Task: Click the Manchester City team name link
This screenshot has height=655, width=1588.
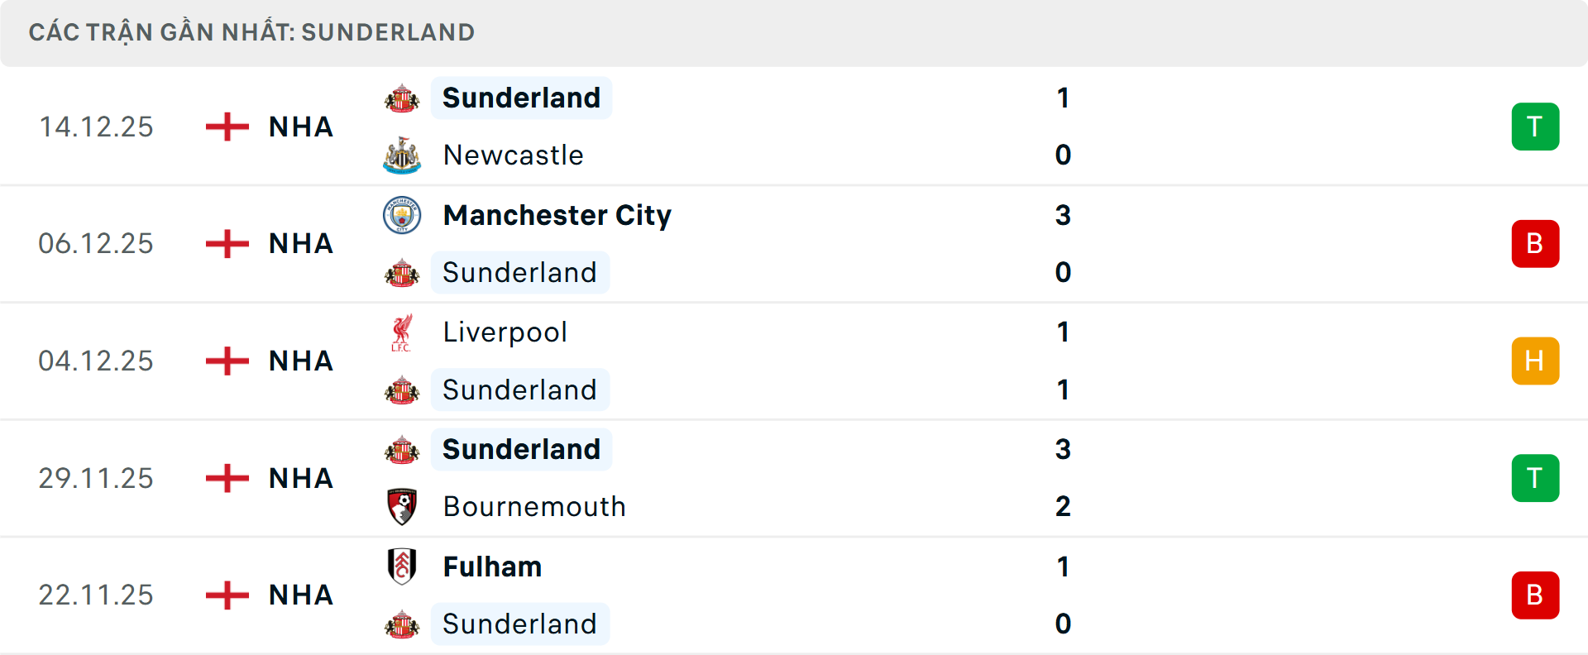Action: click(x=557, y=215)
